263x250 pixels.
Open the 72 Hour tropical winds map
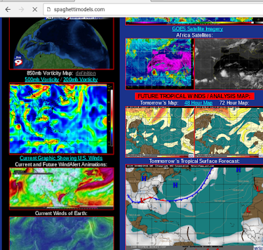pos(229,132)
